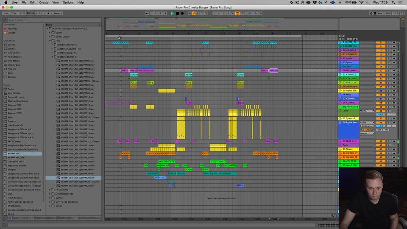Open the Help menu

pyautogui.click(x=81, y=3)
